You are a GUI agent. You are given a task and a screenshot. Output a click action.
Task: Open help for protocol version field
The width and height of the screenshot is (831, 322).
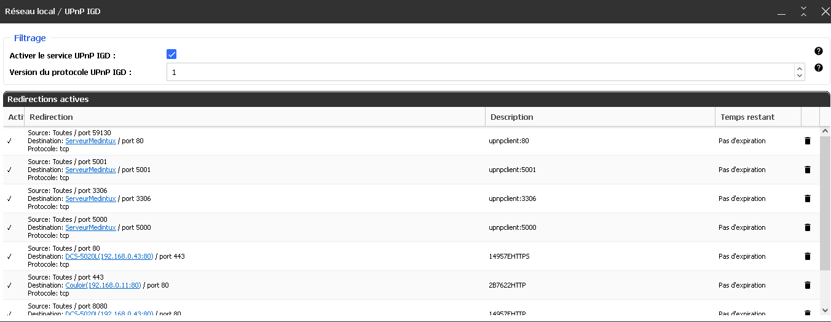pos(819,68)
